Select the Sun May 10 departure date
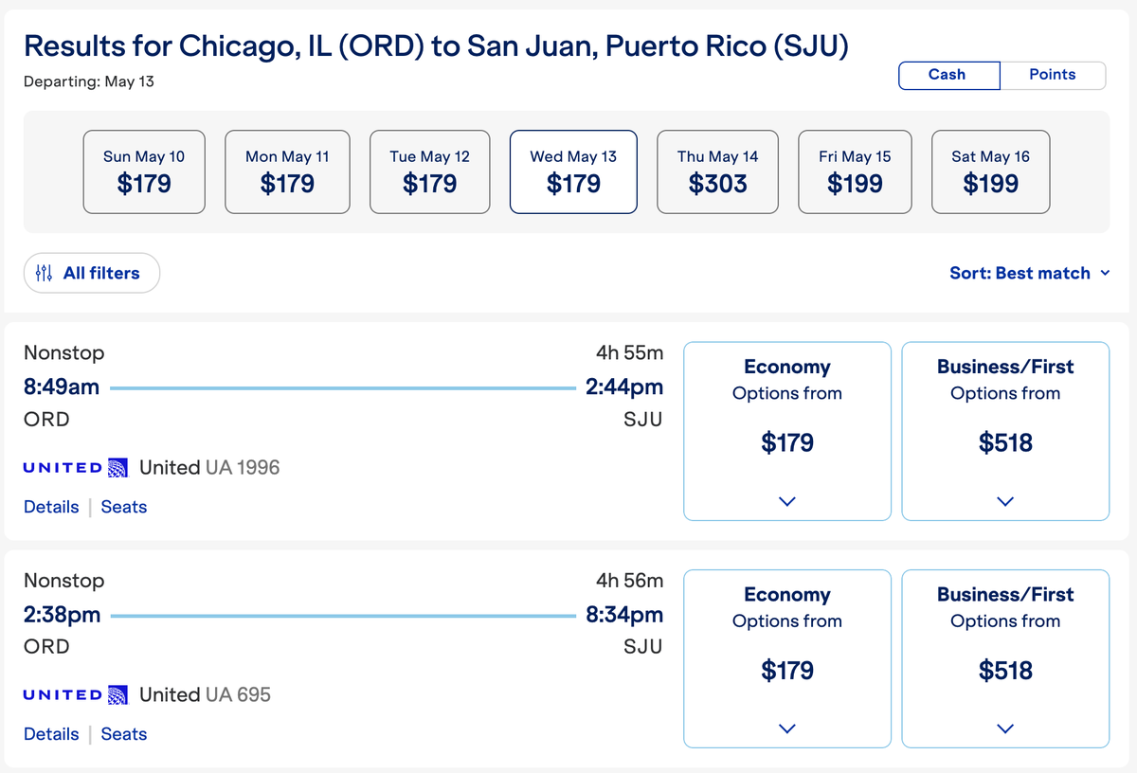The image size is (1137, 773). coord(144,171)
